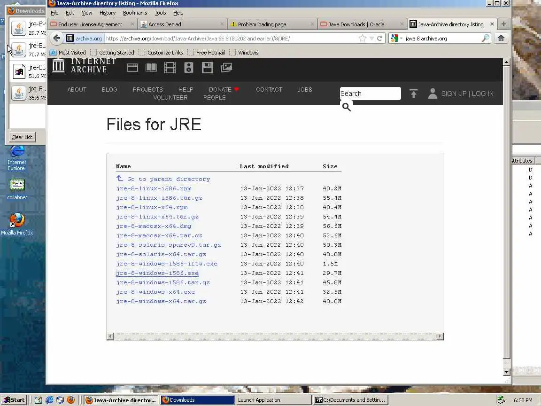The width and height of the screenshot is (541, 406).
Task: Switch to Launch Application taskbar button
Action: click(274, 400)
